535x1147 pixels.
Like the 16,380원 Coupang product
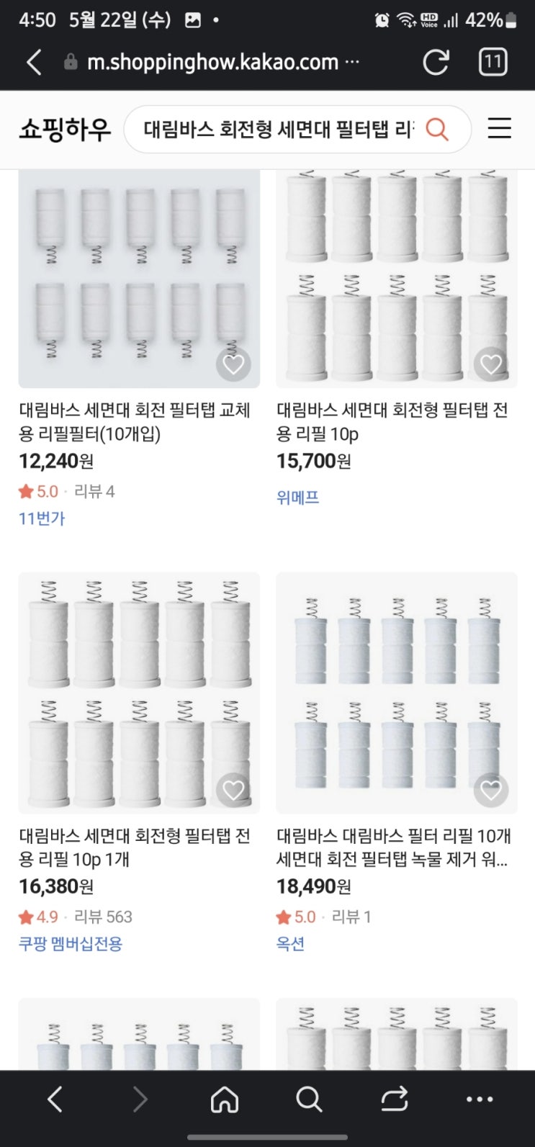point(233,790)
